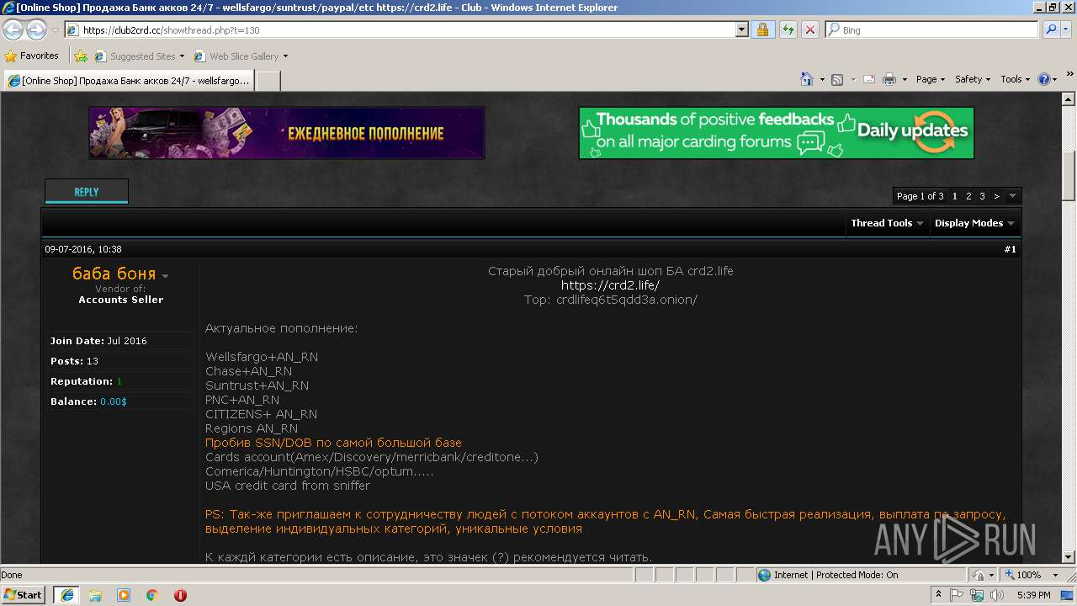Click the REPLY button
Screen dimensions: 1077x606
pos(87,192)
